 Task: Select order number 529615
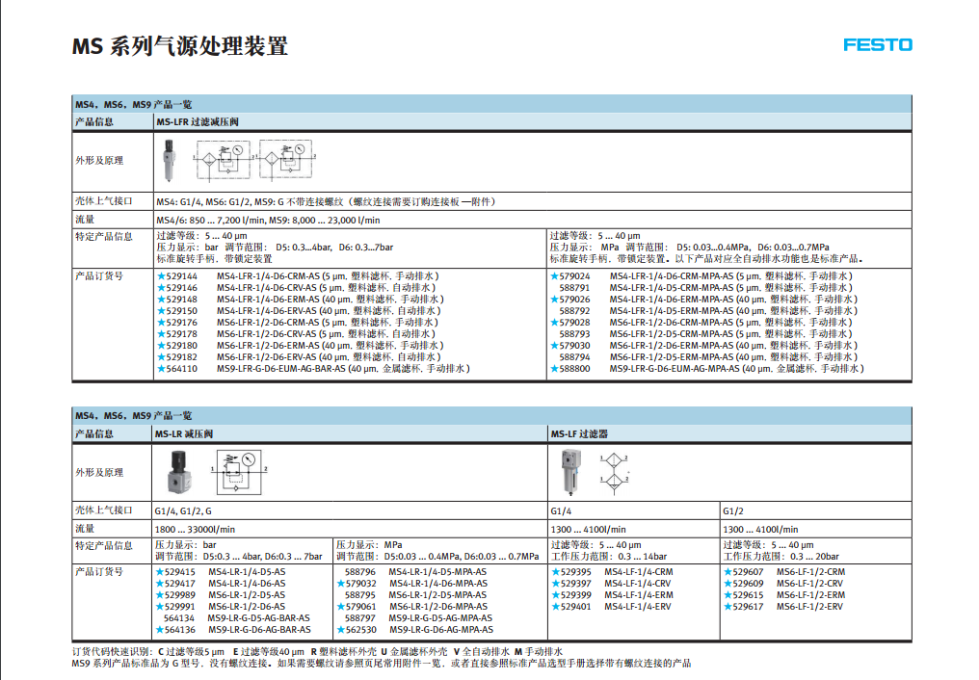[748, 595]
